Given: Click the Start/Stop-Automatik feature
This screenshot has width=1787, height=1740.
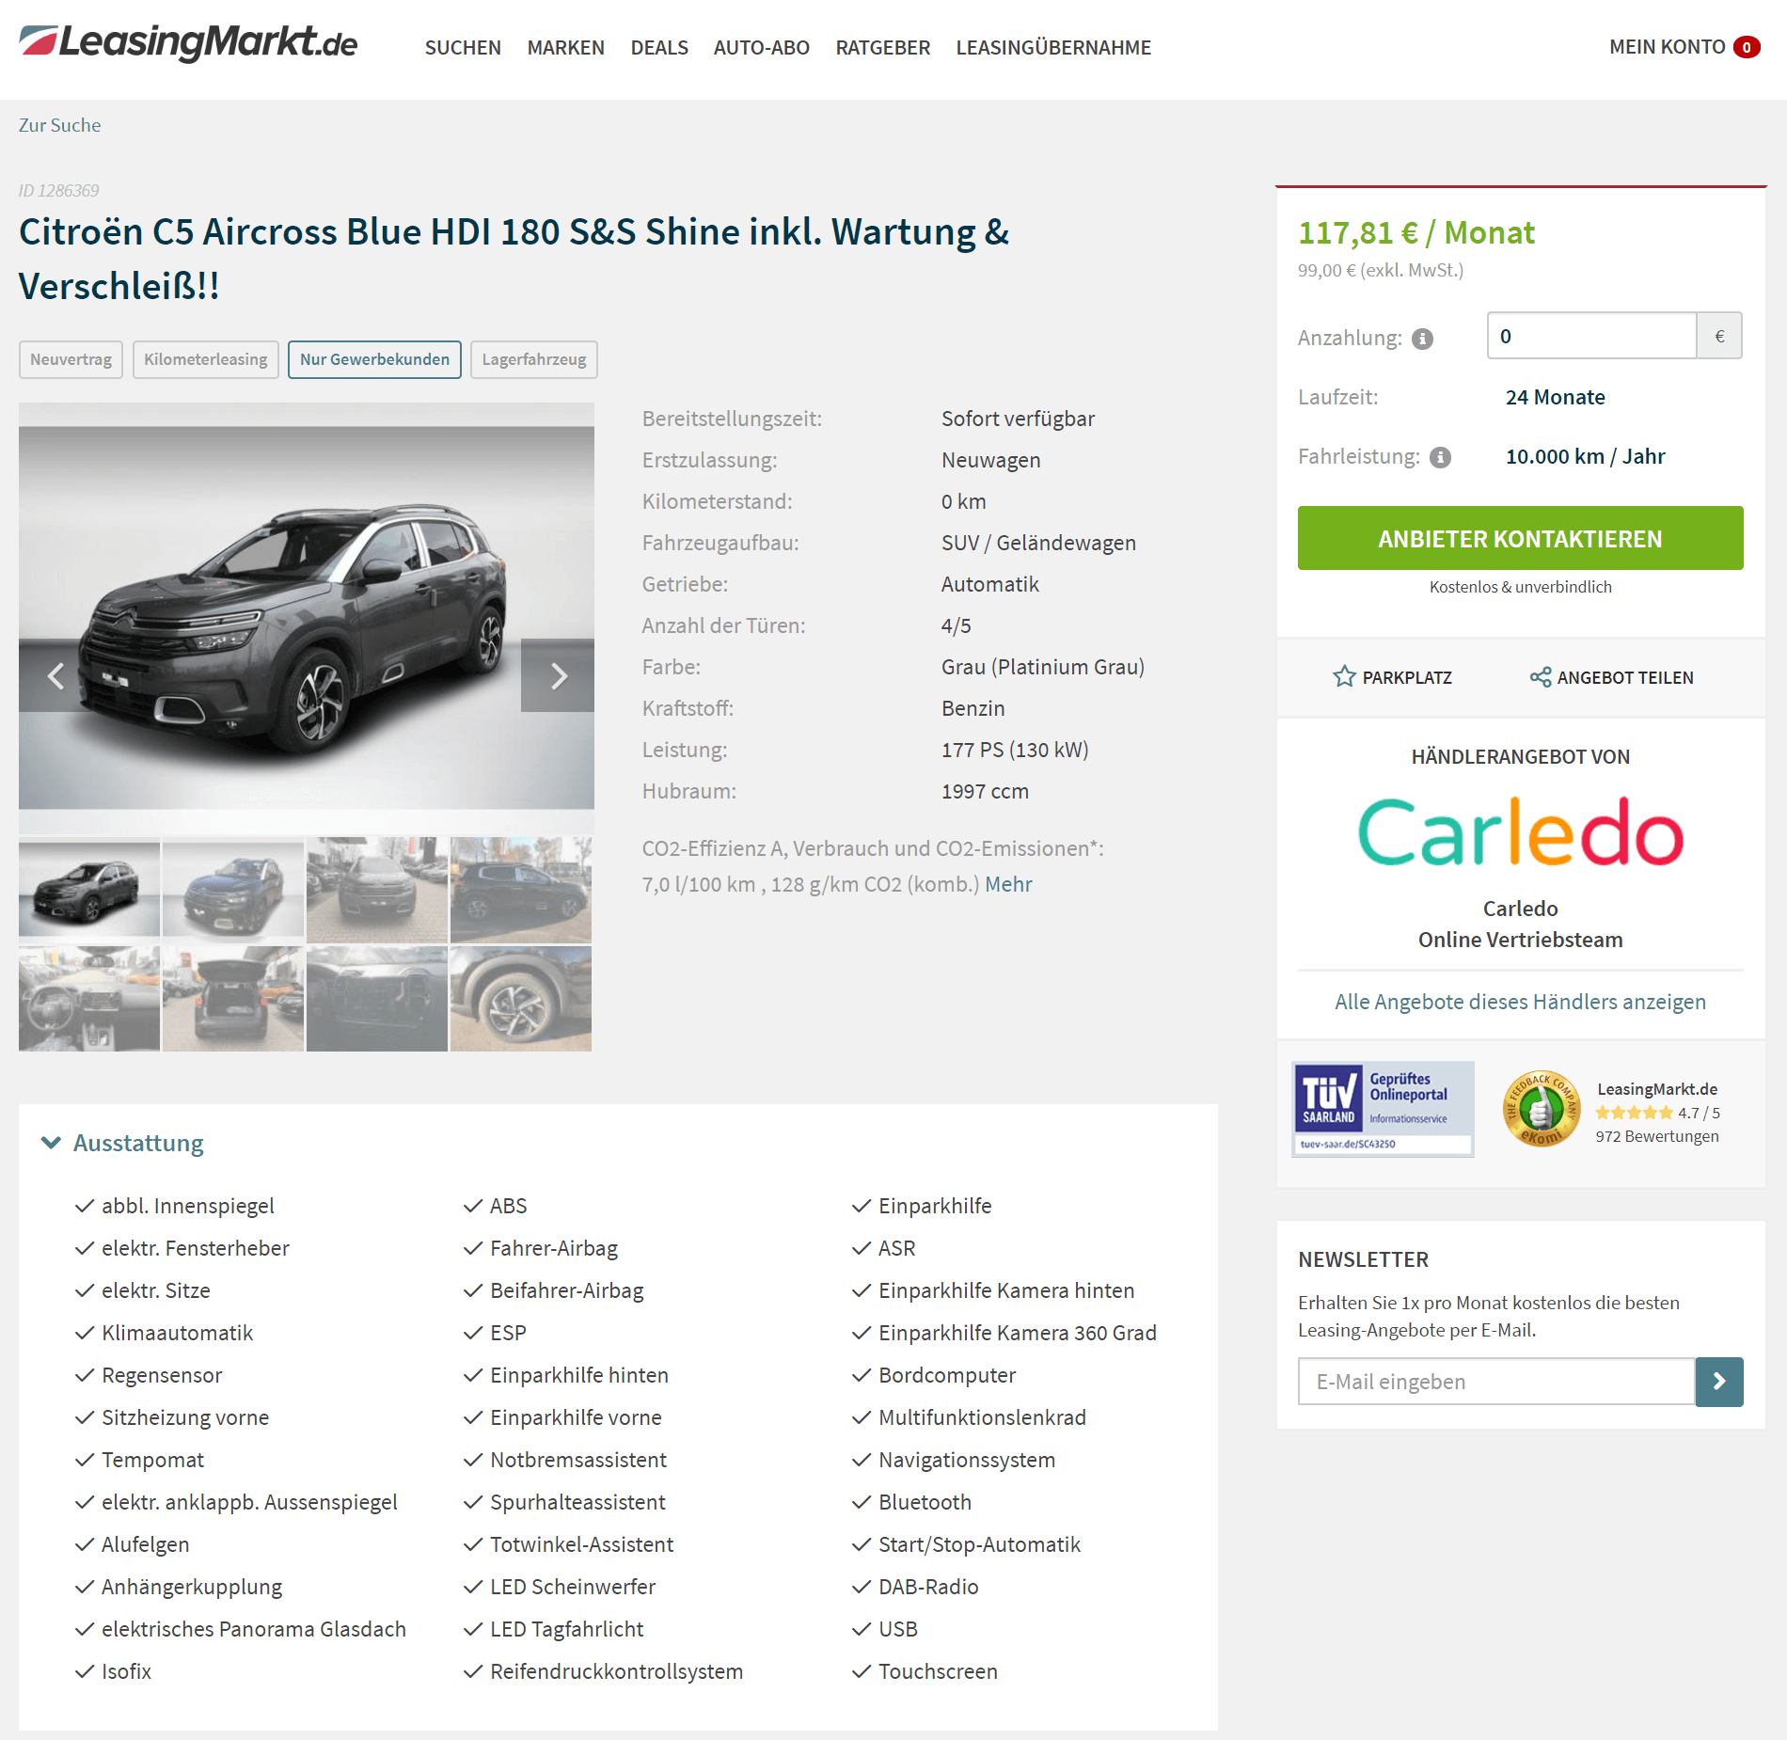Looking at the screenshot, I should coord(979,1544).
